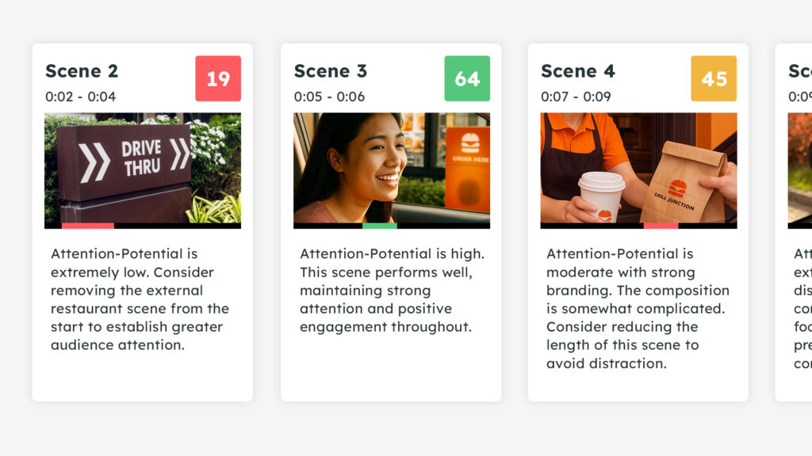Click the 0:07 - 0:09 timestamp
Image resolution: width=812 pixels, height=456 pixels.
click(576, 97)
